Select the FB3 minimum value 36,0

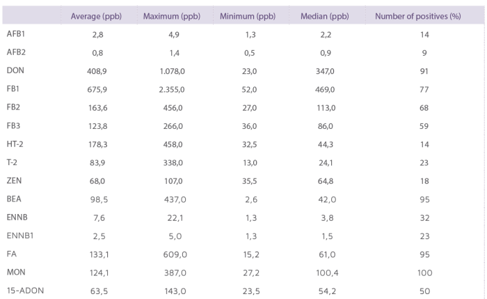(x=249, y=126)
